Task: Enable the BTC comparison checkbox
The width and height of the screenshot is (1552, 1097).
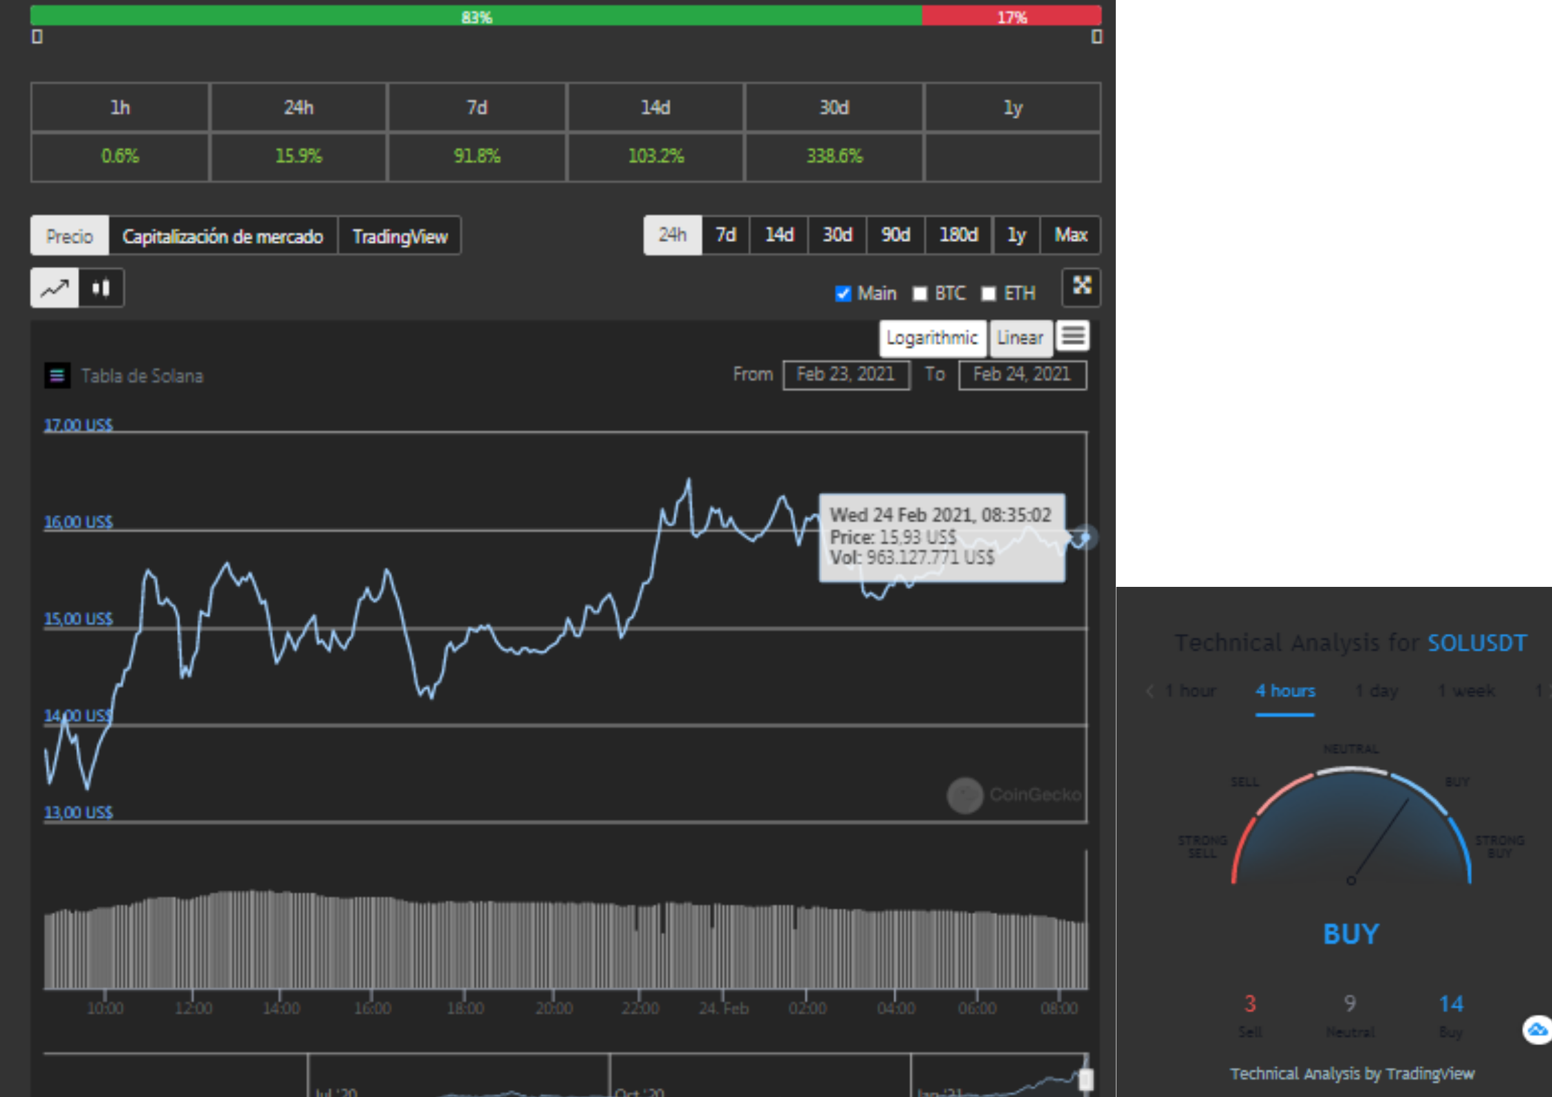Action: tap(919, 294)
